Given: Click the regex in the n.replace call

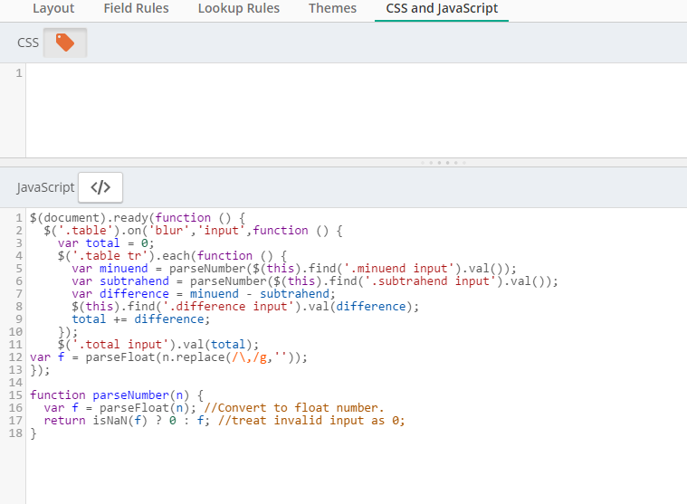Looking at the screenshot, I should click(x=236, y=357).
